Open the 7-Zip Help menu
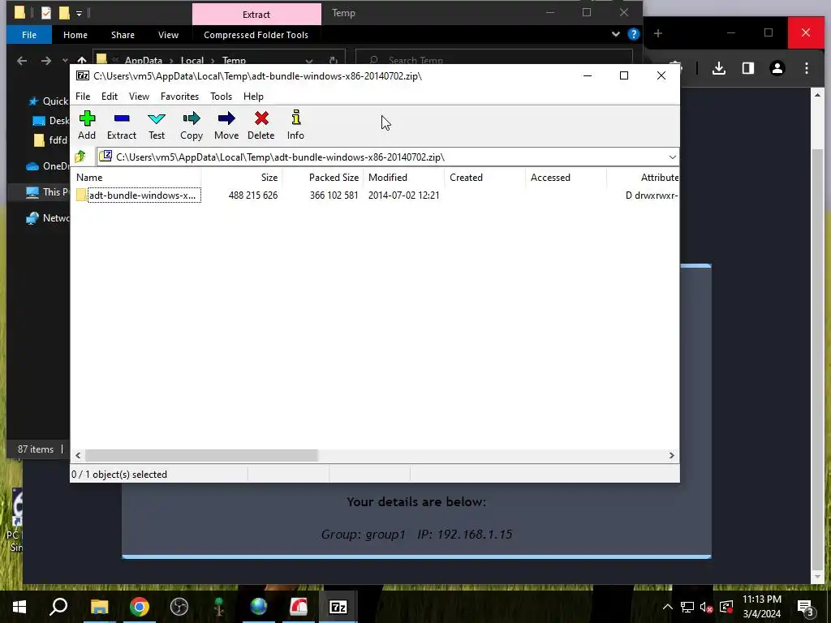This screenshot has width=831, height=623. tap(253, 97)
